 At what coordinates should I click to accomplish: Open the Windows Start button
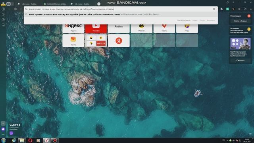point(4,140)
